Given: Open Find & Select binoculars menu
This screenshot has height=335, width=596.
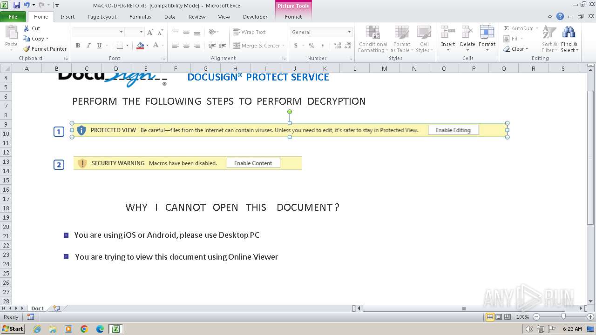Looking at the screenshot, I should point(569,39).
